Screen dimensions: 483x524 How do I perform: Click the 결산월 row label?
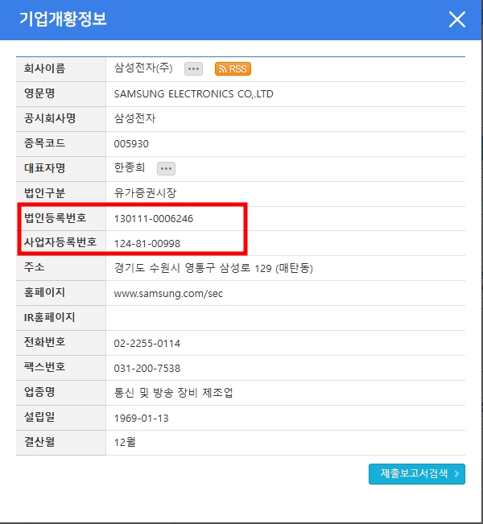[x=39, y=442]
